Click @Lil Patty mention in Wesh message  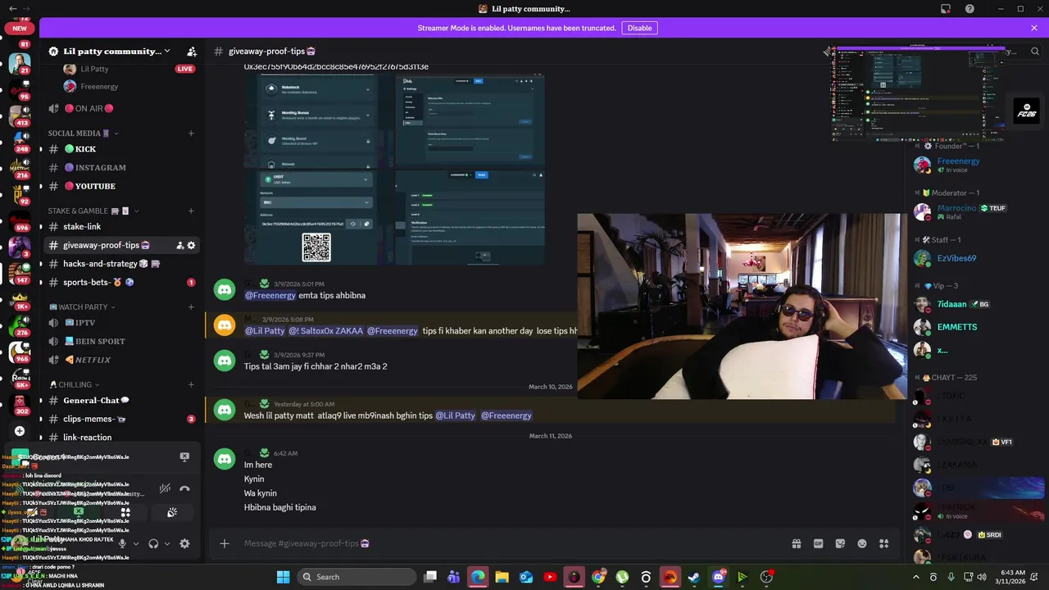click(455, 415)
